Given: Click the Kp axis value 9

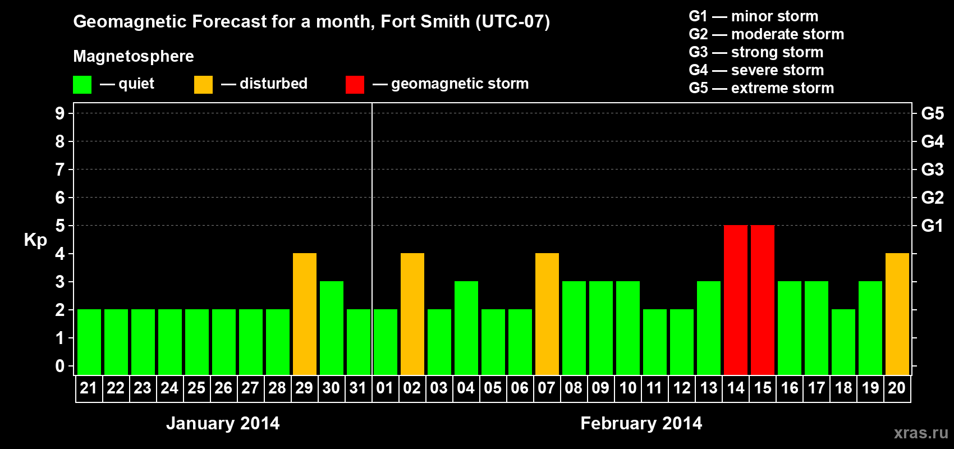Looking at the screenshot, I should tap(60, 113).
